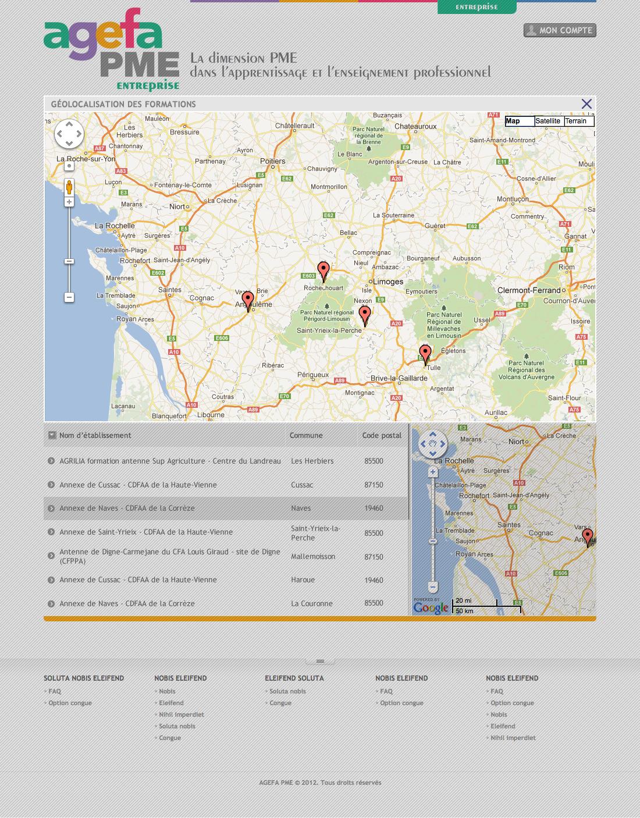This screenshot has height=818, width=640.
Task: Zoom out with the large map's minus button
Action: pyautogui.click(x=69, y=297)
